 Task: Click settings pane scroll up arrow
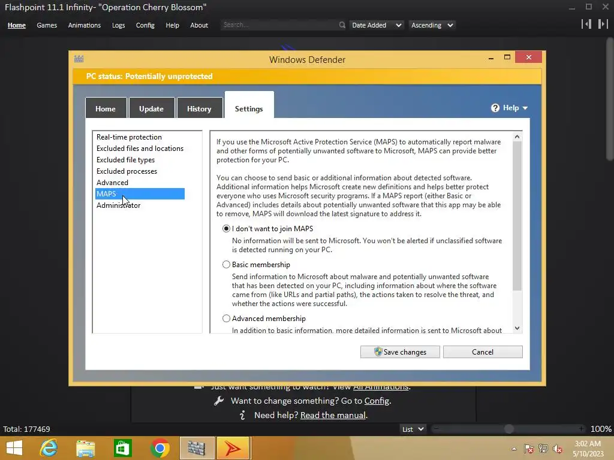517,137
